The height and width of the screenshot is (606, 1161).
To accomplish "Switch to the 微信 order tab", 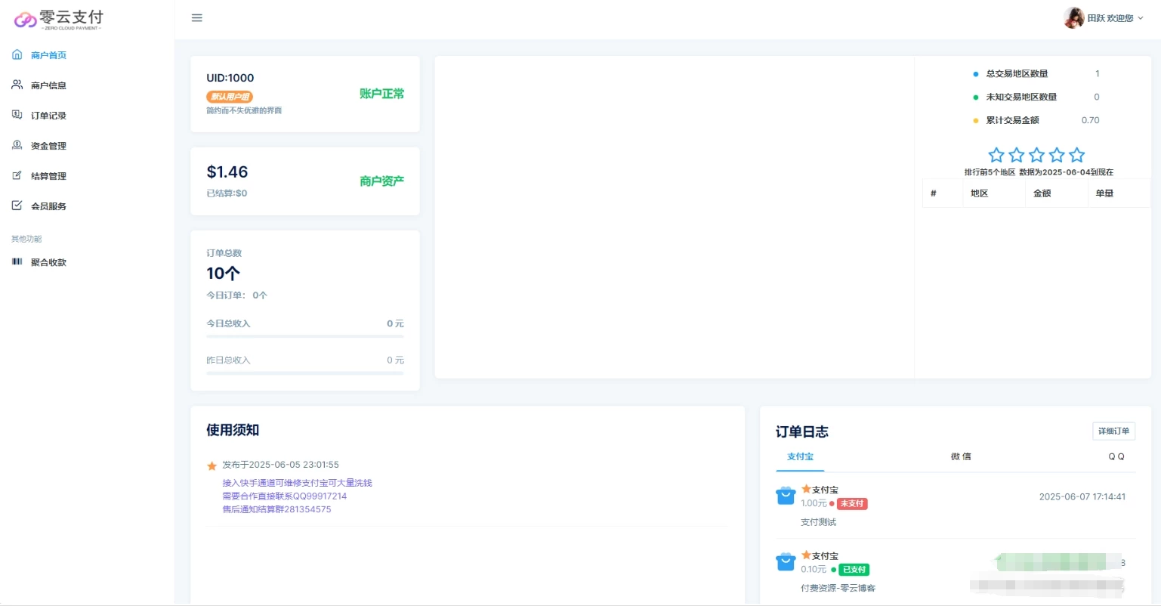I will 961,456.
